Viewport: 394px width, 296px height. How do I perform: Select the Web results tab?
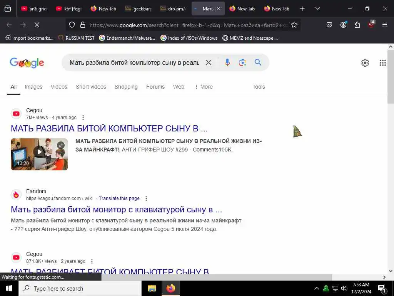(179, 87)
